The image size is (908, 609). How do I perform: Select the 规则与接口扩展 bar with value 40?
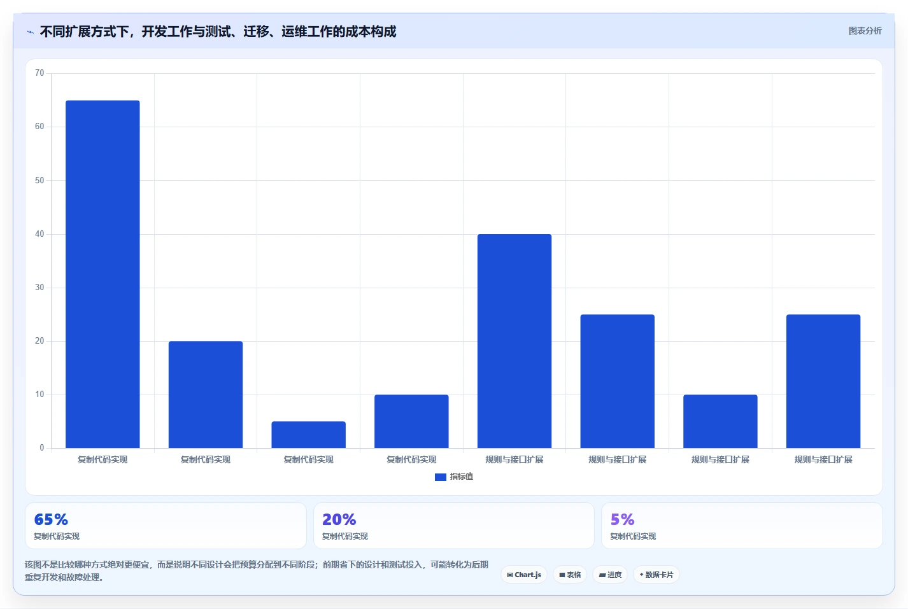[x=514, y=341]
